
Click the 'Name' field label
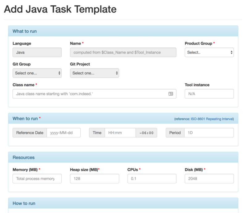[x=75, y=43]
